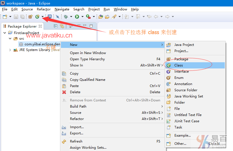This screenshot has height=151, width=233.
Task: Click the Open Task console toolbar icon
Action: point(50,17)
